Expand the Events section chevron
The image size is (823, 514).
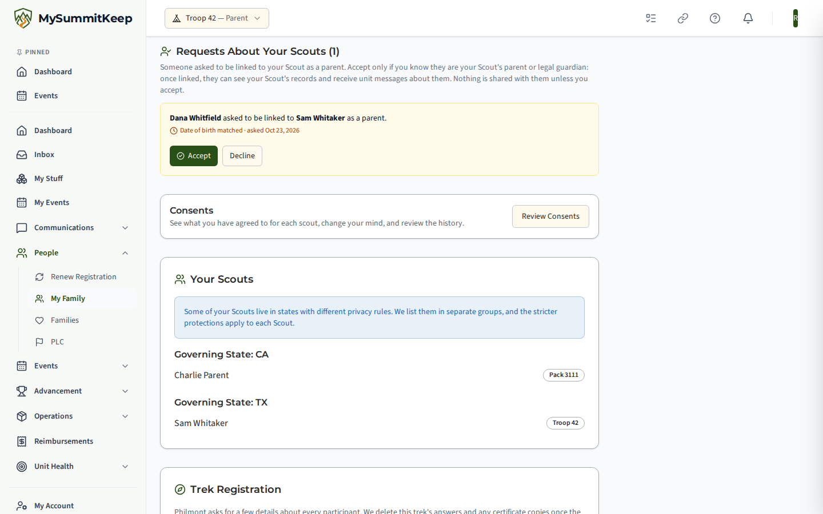pos(125,366)
